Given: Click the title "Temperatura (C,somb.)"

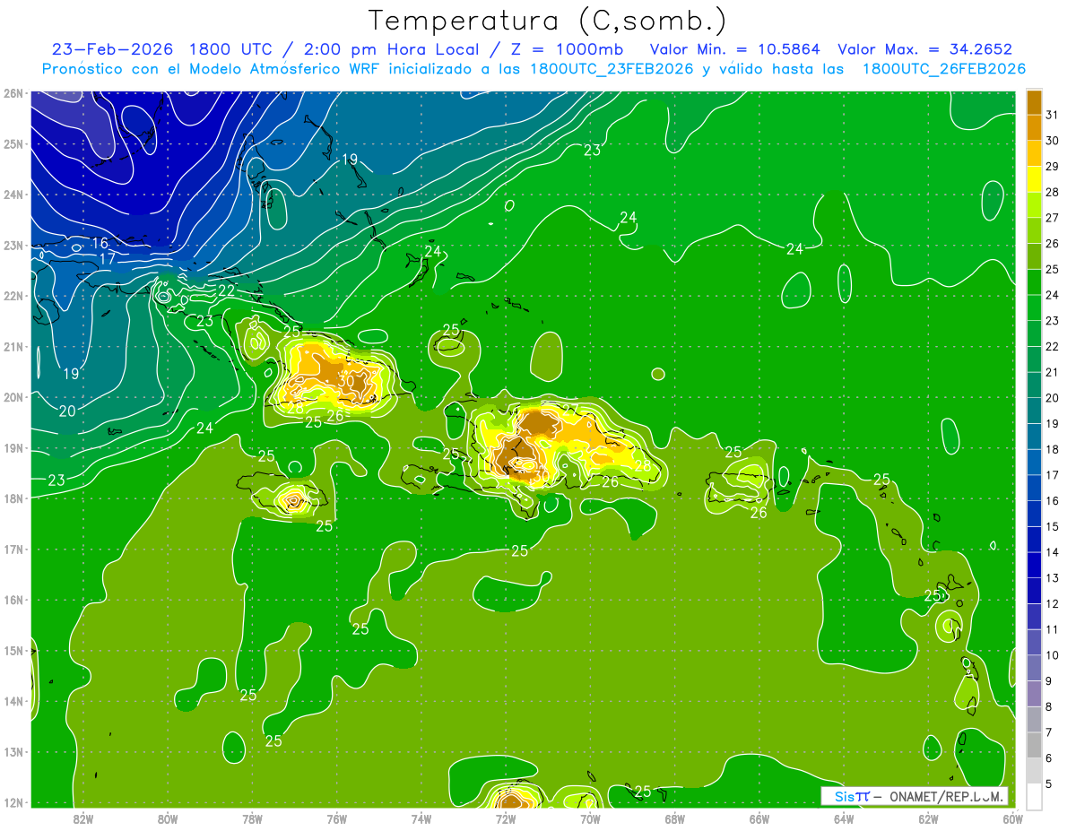Looking at the screenshot, I should (548, 21).
